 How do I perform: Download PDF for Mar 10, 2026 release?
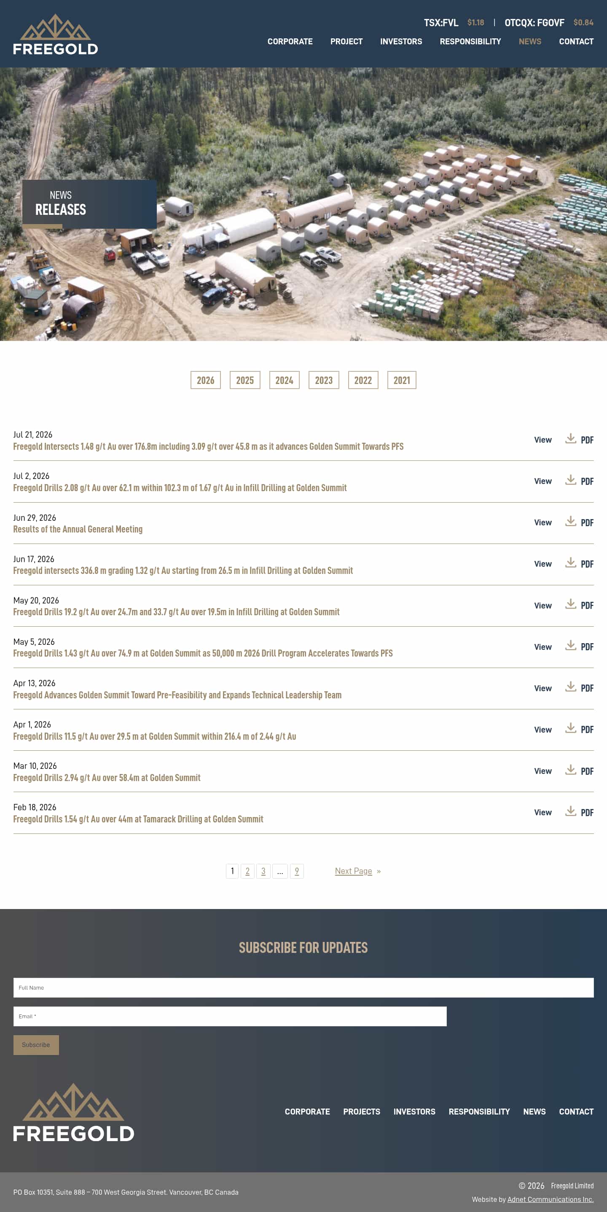pos(579,771)
